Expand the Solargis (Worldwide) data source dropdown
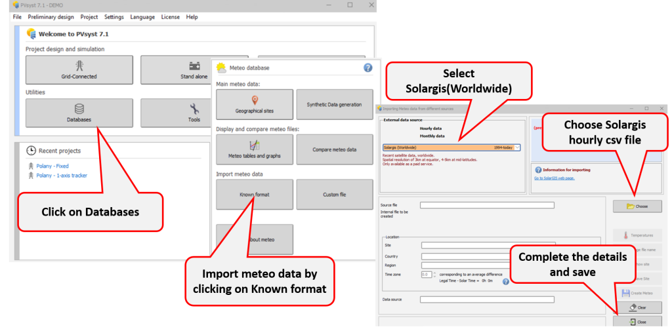This screenshot has width=672, height=327. (517, 147)
